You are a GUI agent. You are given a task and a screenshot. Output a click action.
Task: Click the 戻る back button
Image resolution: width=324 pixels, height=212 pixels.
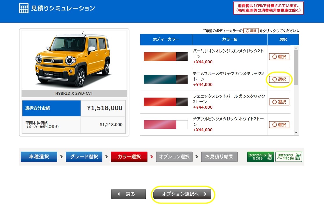click(x=129, y=194)
